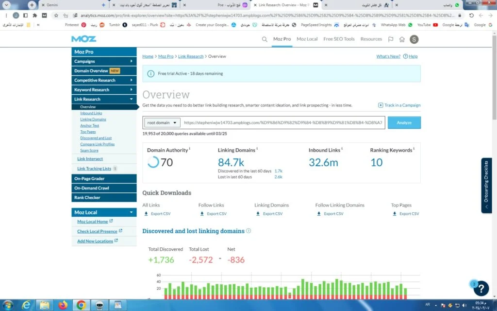Open the root domain dropdown
The height and width of the screenshot is (311, 497).
coord(162,123)
